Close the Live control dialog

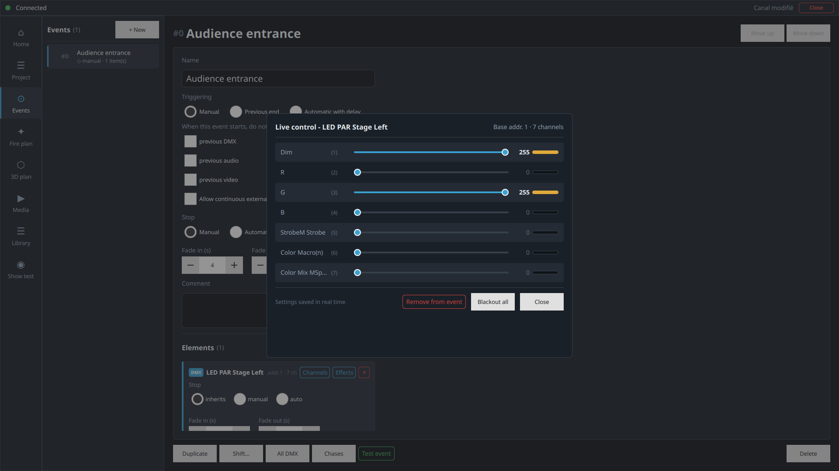542,302
